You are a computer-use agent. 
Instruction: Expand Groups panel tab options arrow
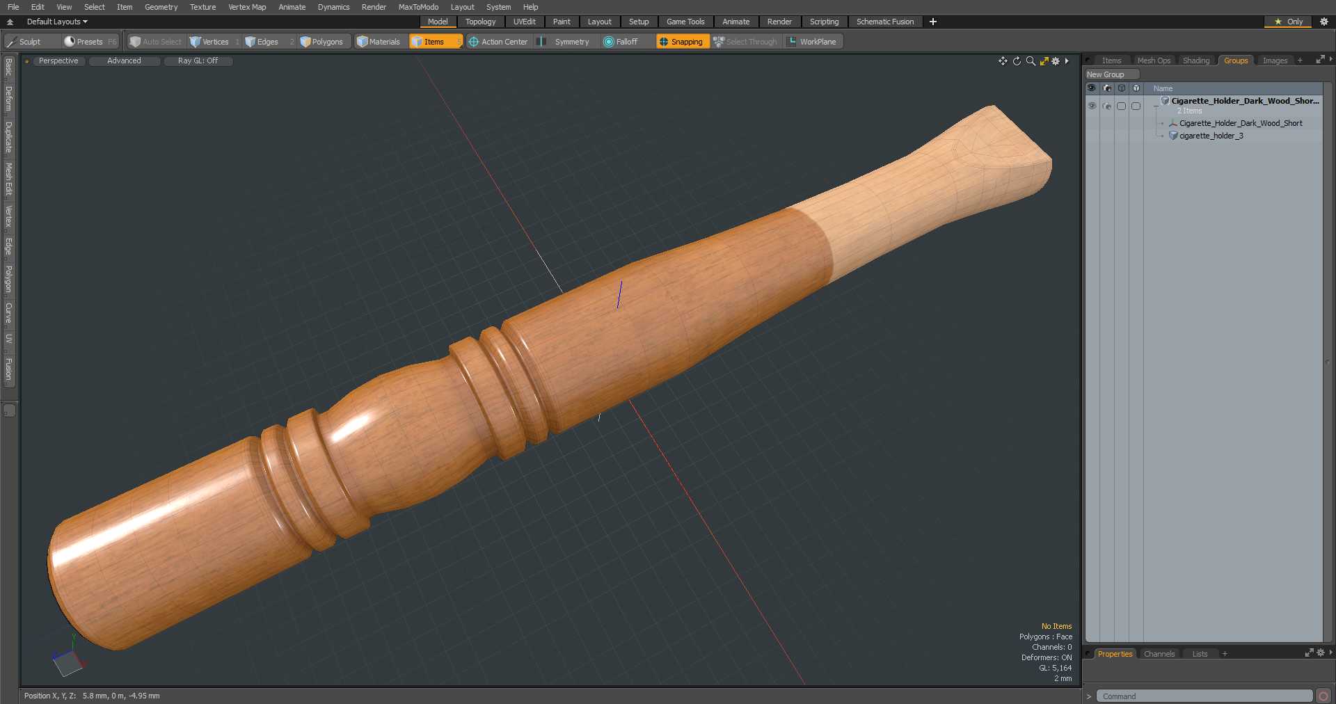[x=1330, y=60]
